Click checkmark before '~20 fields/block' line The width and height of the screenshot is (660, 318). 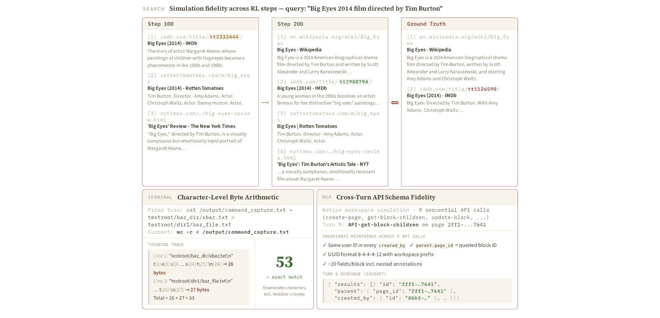pos(325,264)
